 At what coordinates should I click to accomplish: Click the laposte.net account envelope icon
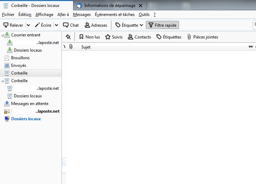(7, 111)
